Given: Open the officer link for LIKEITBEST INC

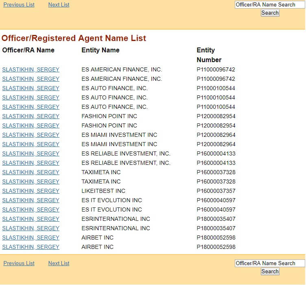Looking at the screenshot, I should click(31, 191).
